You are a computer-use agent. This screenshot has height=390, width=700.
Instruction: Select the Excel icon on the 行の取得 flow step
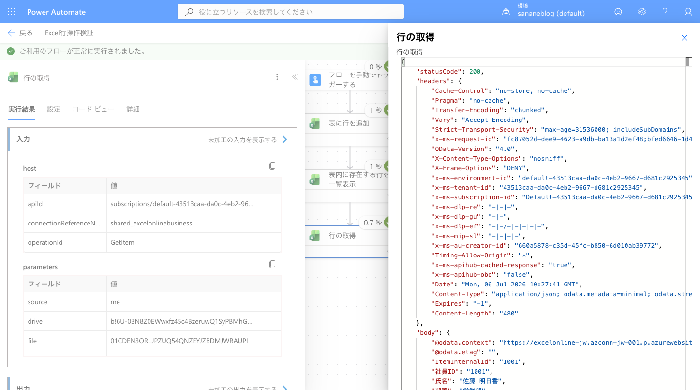click(x=315, y=236)
